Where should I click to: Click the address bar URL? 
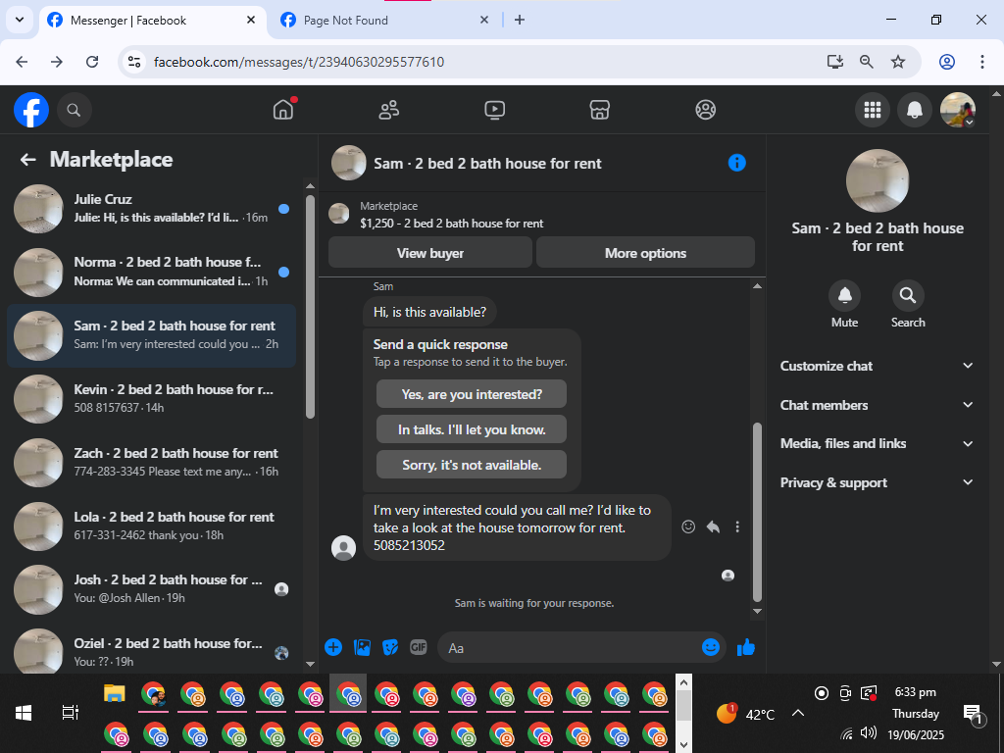[299, 62]
